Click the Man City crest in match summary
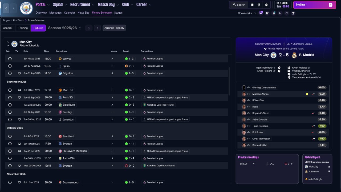The height and width of the screenshot is (192, 341). click(273, 55)
